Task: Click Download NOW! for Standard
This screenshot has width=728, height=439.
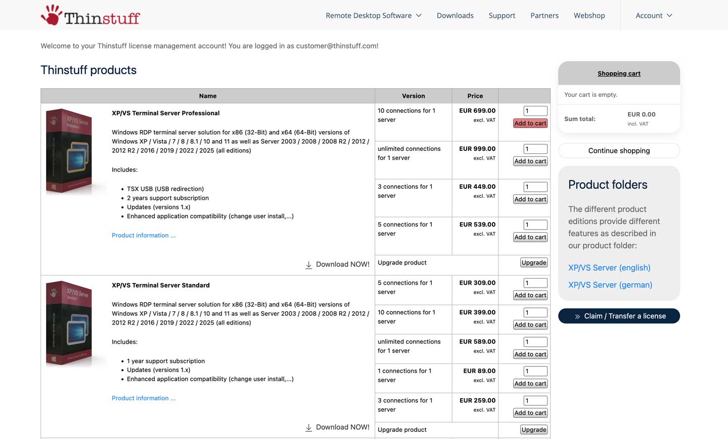Action: 343,427
